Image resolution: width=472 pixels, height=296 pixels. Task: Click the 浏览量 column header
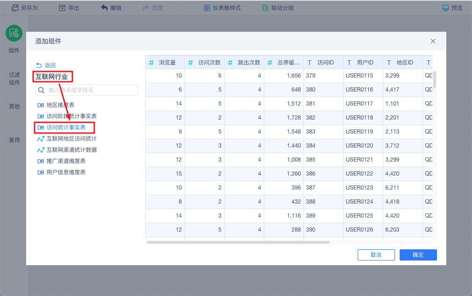click(x=165, y=63)
